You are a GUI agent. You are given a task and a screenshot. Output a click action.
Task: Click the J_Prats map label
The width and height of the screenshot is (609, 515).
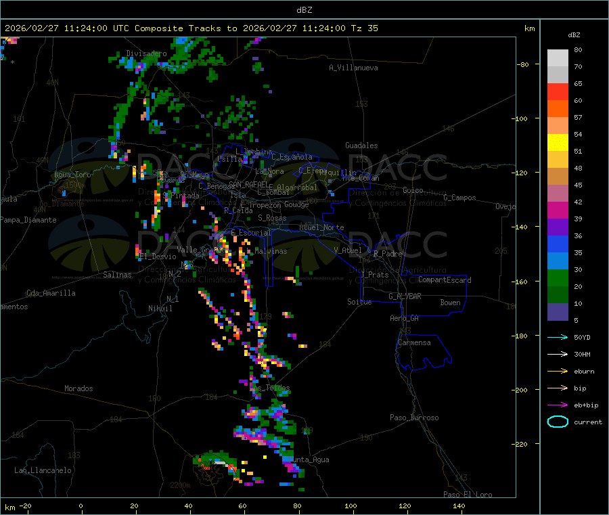[x=375, y=275]
